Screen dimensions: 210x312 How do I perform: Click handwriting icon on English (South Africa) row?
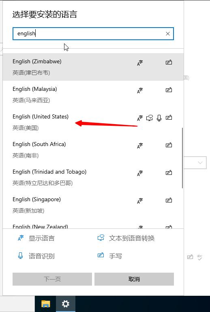pyautogui.click(x=169, y=145)
